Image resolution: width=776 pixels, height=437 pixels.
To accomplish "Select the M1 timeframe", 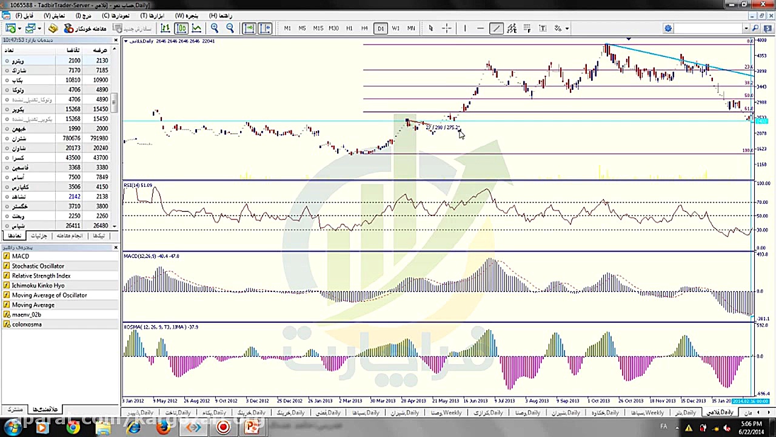I will click(287, 28).
